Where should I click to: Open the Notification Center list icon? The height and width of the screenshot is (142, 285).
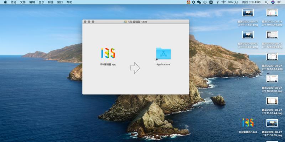pos(279,2)
